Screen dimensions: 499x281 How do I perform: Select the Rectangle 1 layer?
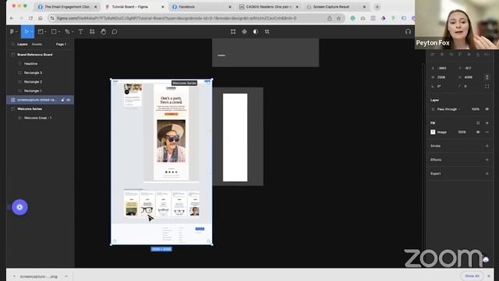[33, 91]
